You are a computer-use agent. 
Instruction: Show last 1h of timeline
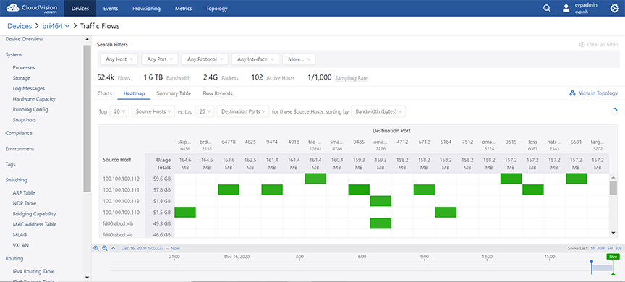592,249
